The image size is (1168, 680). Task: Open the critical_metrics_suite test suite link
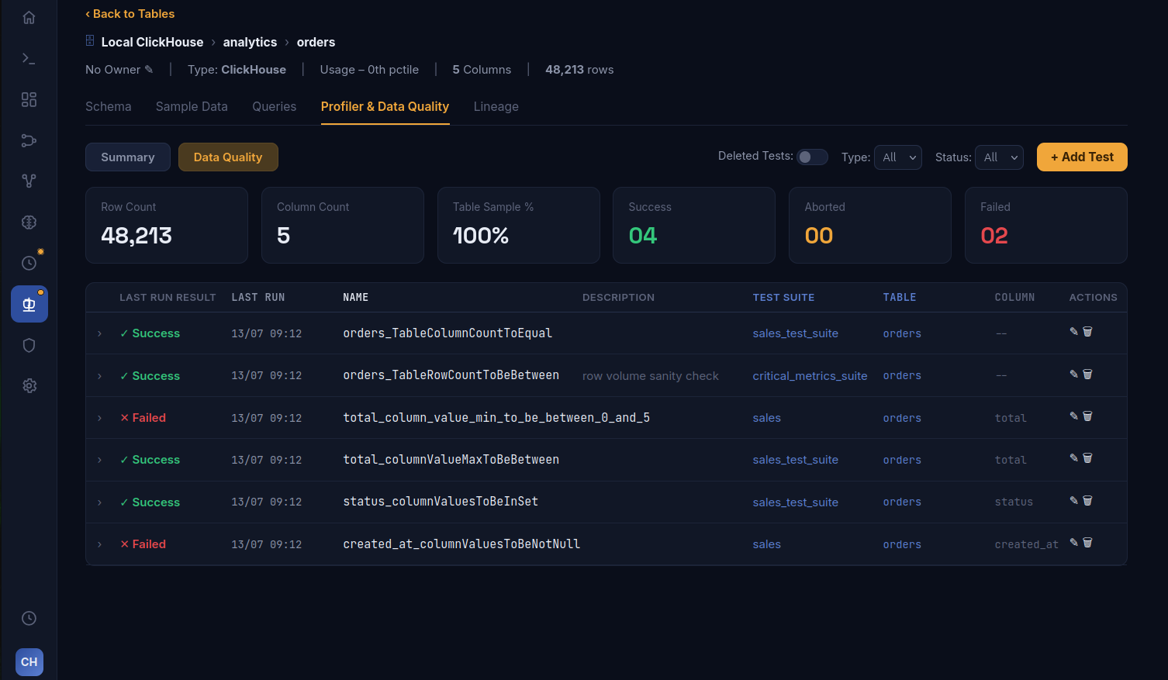point(810,376)
